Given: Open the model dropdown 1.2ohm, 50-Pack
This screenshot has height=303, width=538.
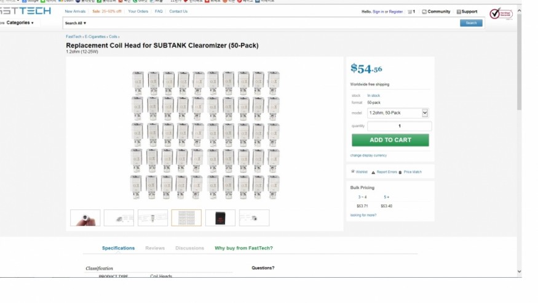Looking at the screenshot, I should [397, 113].
